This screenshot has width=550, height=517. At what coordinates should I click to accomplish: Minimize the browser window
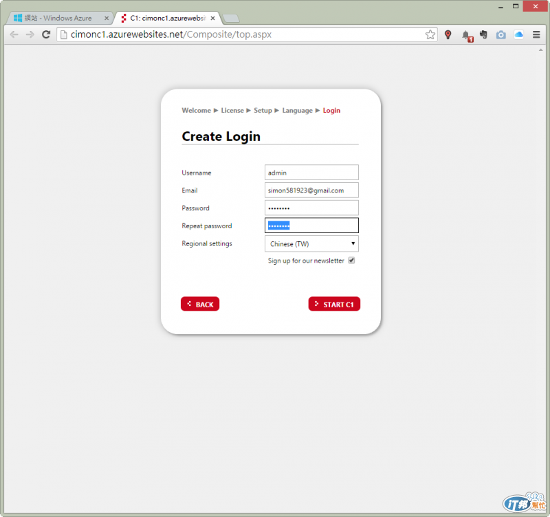500,7
